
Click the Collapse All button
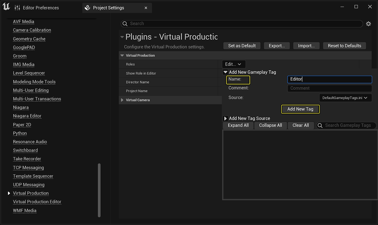pyautogui.click(x=271, y=125)
